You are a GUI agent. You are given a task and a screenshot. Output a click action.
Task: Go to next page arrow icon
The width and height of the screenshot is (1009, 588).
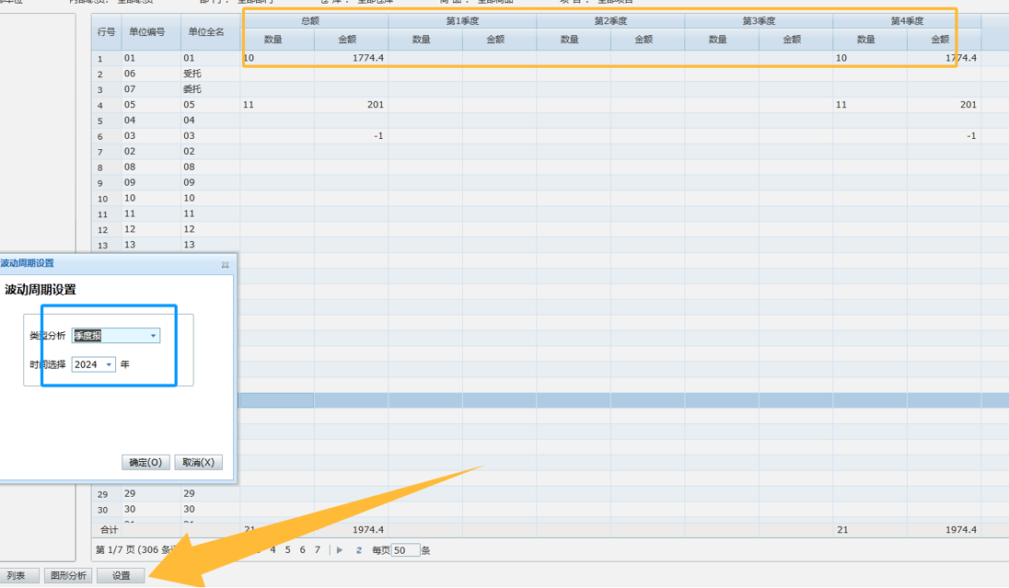(x=340, y=550)
